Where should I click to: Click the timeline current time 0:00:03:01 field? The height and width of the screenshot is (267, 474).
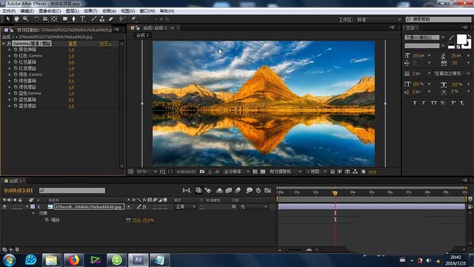(x=20, y=190)
